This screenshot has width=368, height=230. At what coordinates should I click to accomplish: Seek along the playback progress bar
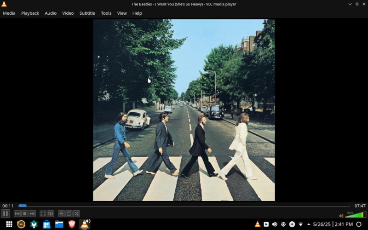184,206
